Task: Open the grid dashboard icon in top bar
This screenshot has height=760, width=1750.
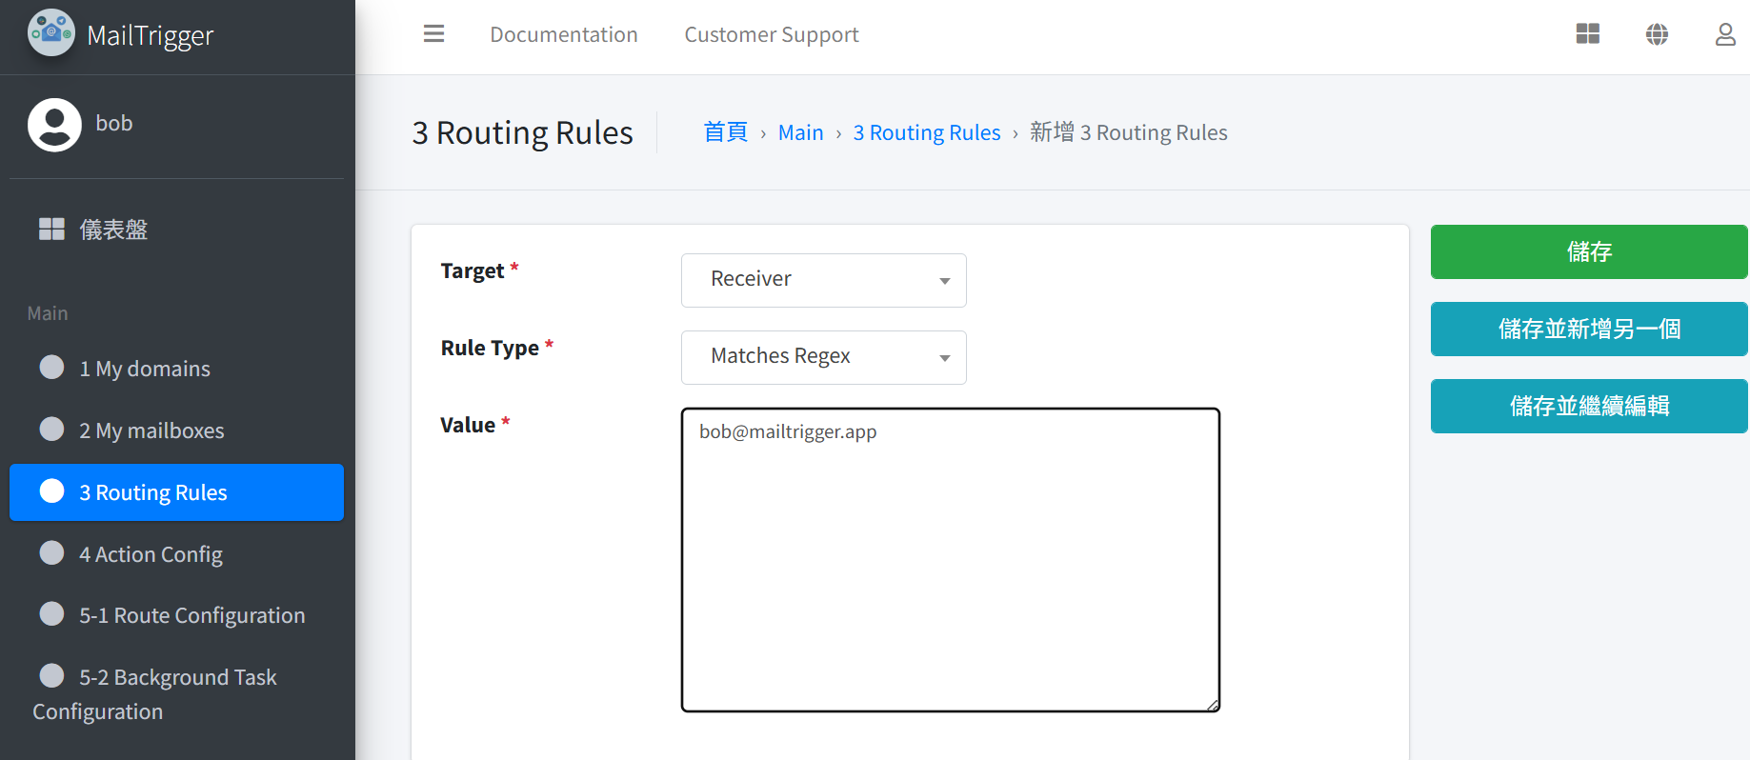Action: pyautogui.click(x=1588, y=34)
